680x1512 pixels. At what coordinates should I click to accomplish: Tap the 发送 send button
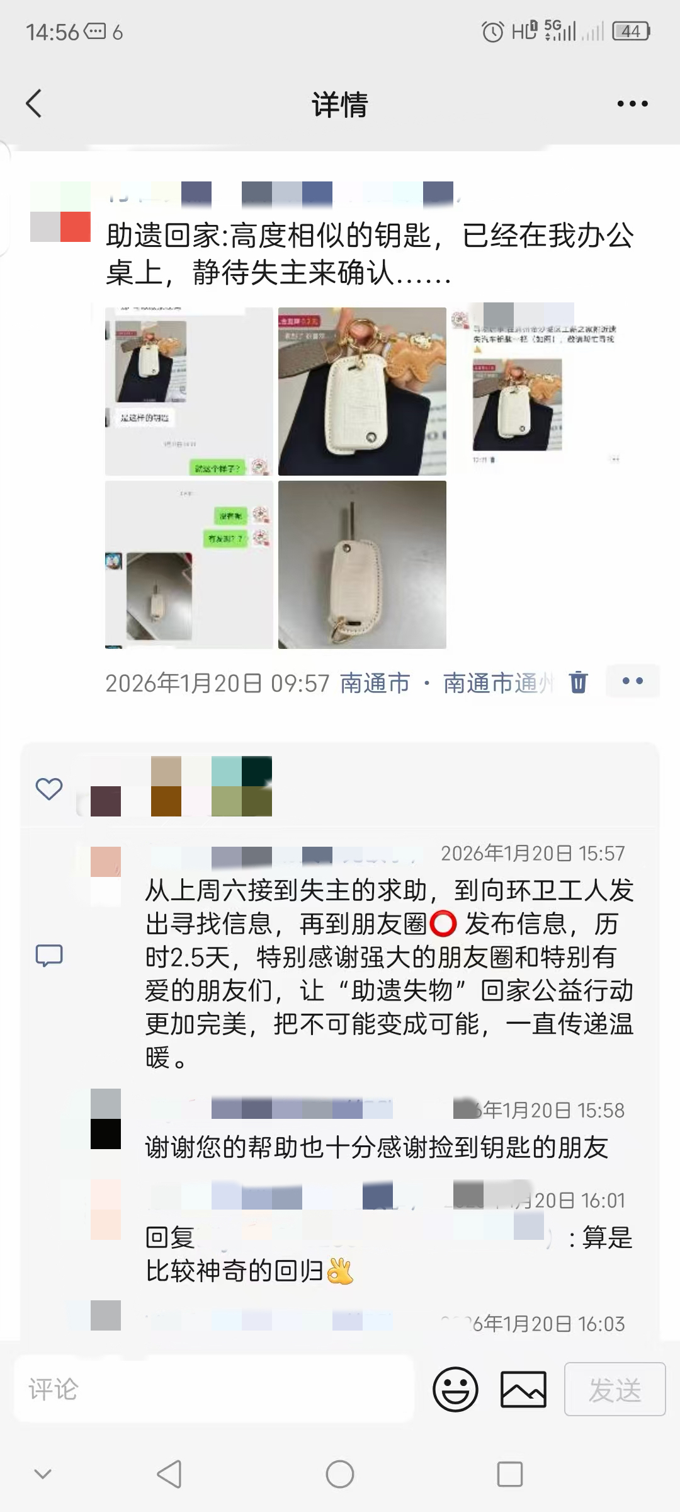pos(615,1389)
